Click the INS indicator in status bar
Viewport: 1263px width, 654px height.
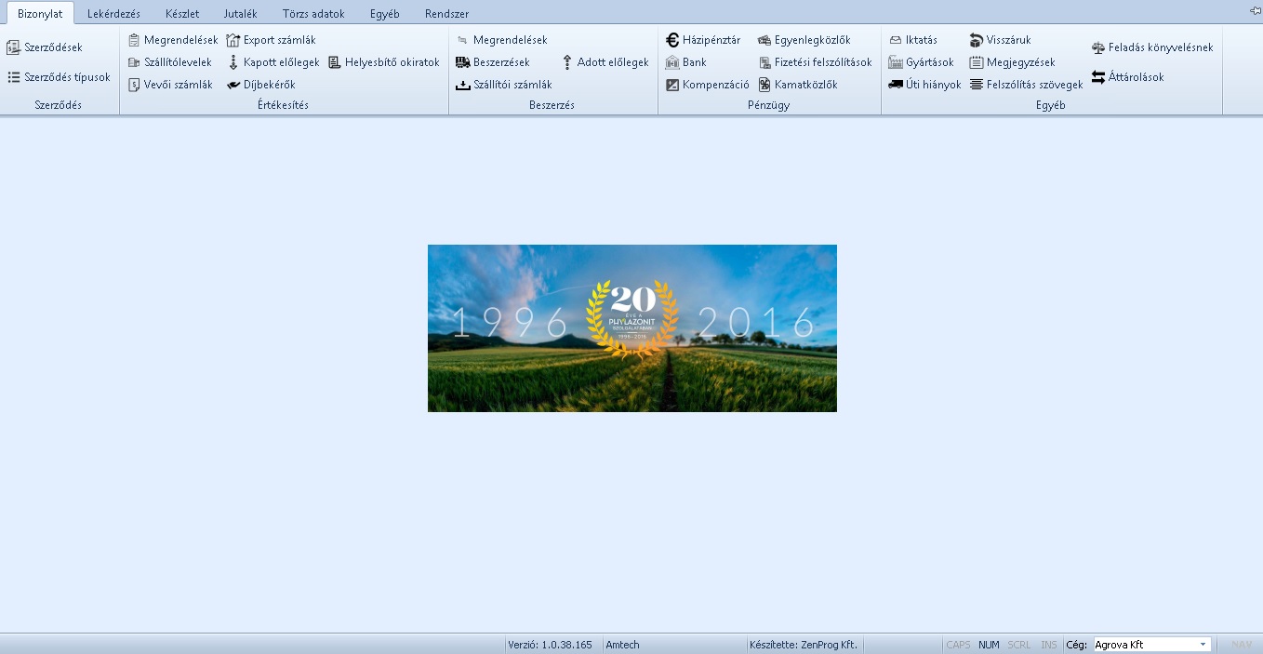pos(1049,645)
